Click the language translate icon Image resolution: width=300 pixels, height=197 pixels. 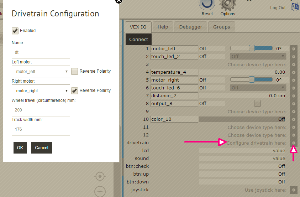tap(295, 7)
